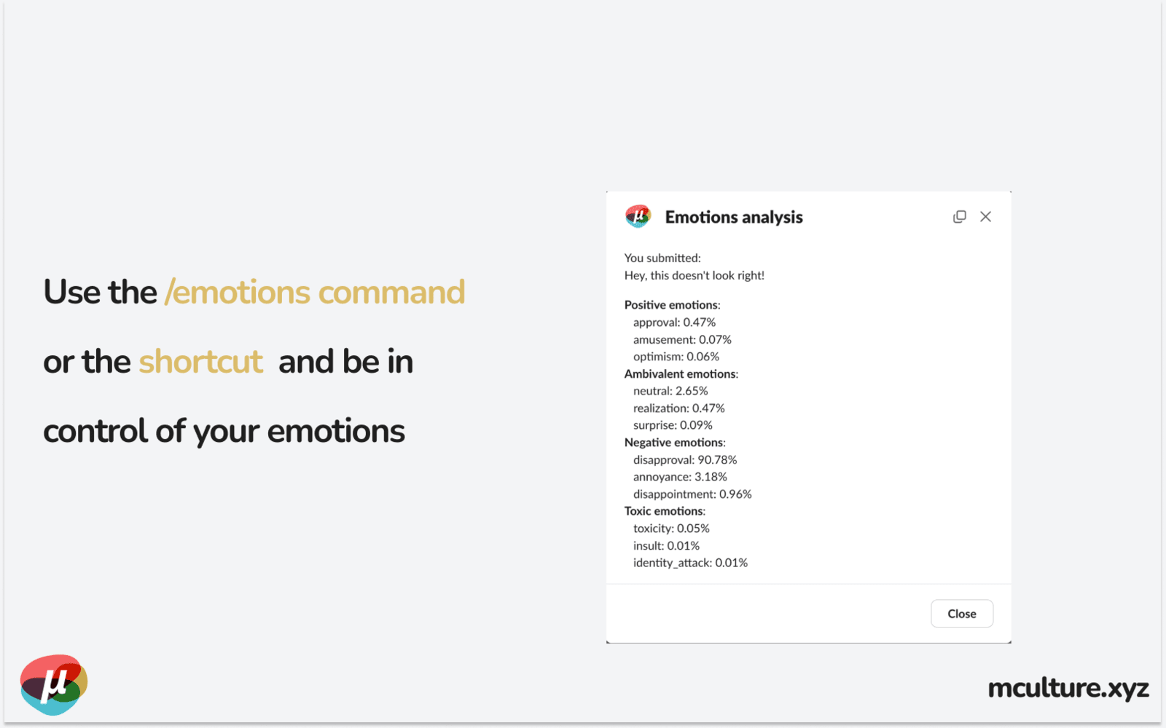Click the Negative emotions heading
The width and height of the screenshot is (1166, 728).
(675, 443)
